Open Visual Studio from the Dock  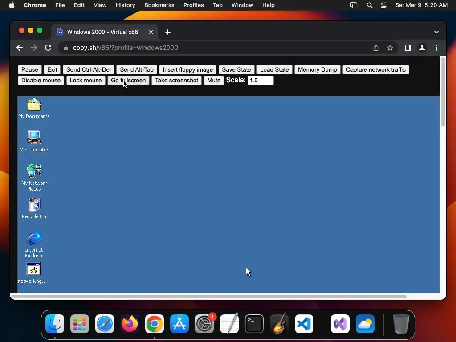[x=340, y=323]
